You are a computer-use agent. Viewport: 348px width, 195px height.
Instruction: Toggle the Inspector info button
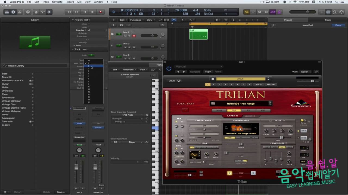[13, 12]
